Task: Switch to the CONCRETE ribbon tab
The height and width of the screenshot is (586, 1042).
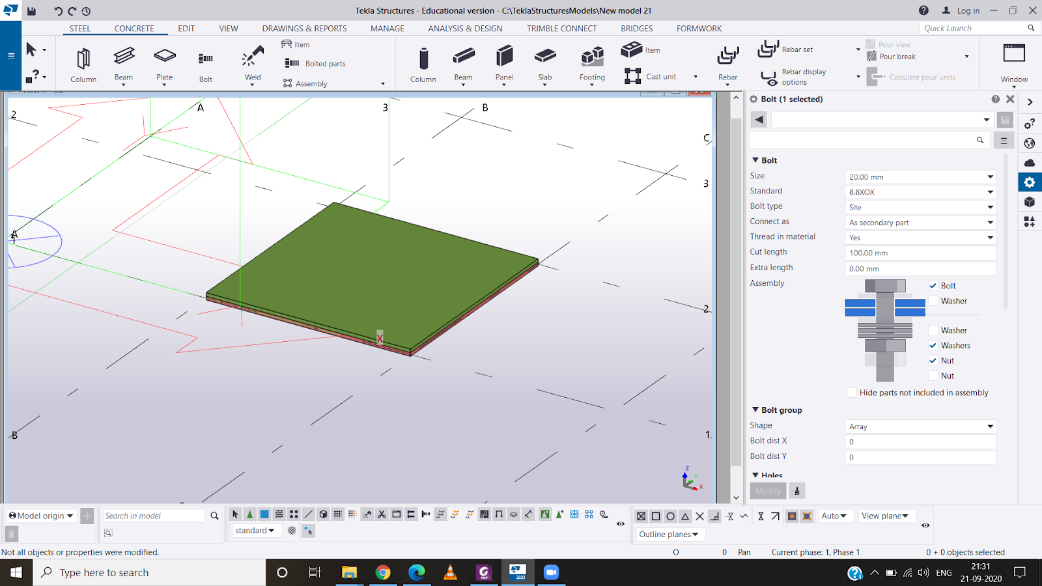Action: pos(134,29)
